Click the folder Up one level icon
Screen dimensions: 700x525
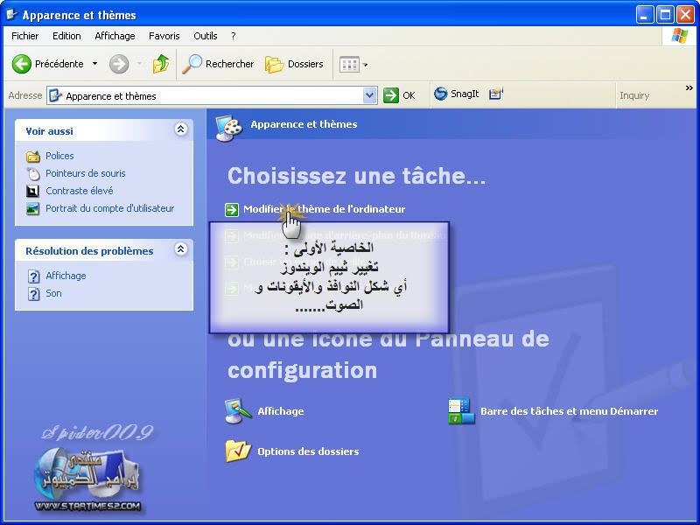click(x=161, y=64)
